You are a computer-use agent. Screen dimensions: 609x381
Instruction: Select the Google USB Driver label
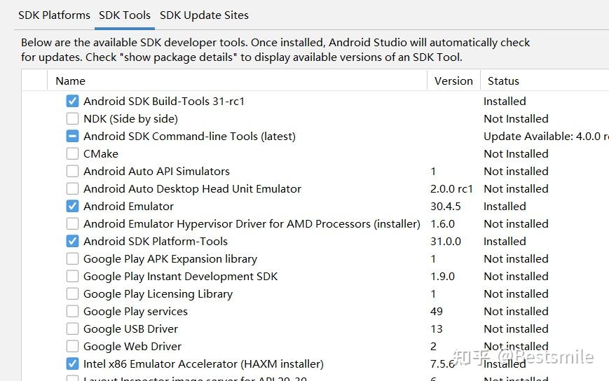[x=130, y=328]
